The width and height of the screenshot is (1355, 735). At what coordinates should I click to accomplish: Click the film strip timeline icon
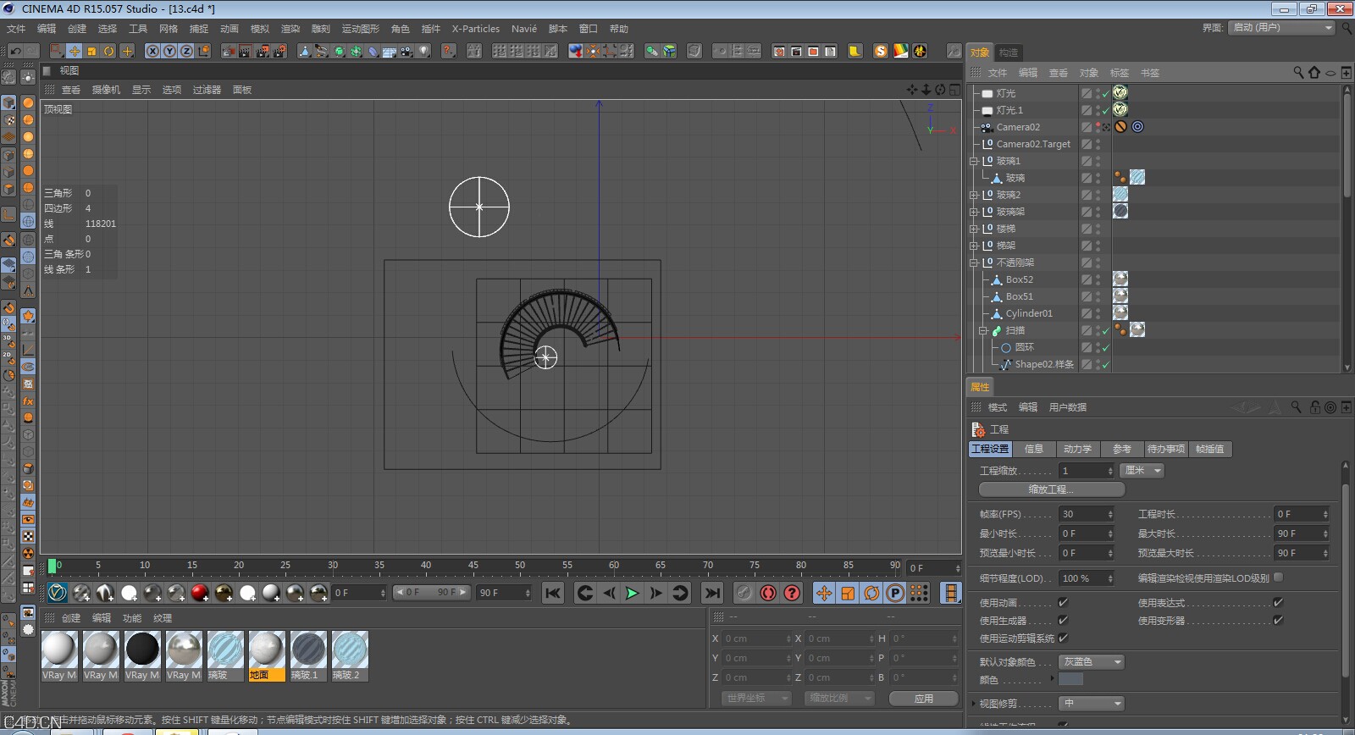click(951, 593)
